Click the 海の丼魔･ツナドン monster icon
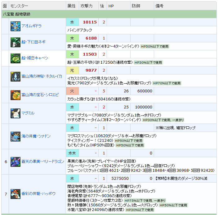The width and height of the screenshot is (218, 215). pyautogui.click(x=16, y=136)
